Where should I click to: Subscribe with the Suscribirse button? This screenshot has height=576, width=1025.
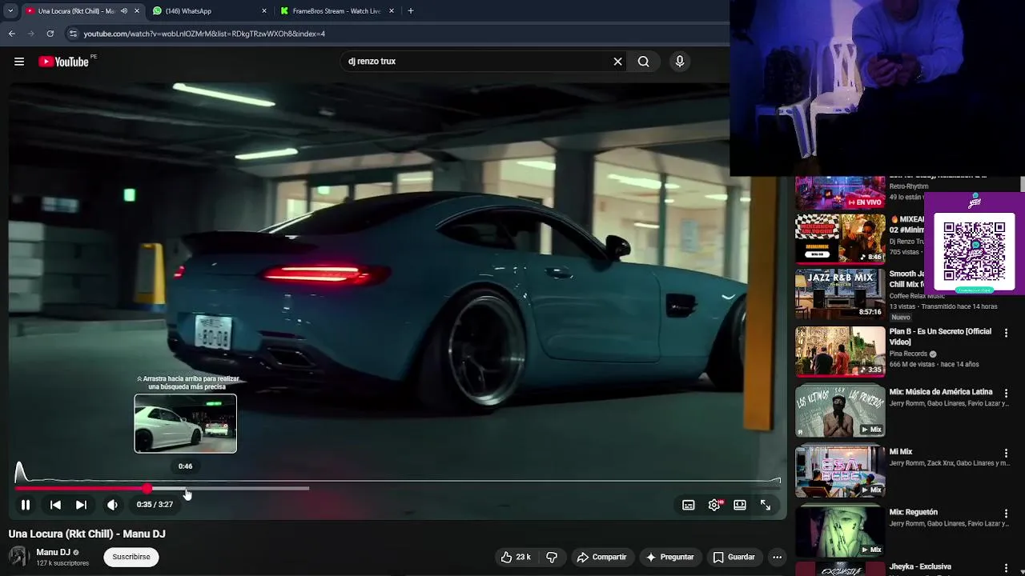131,557
